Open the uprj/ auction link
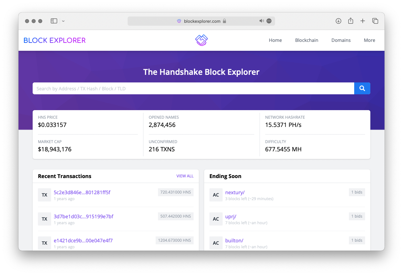Image resolution: width=403 pixels, height=275 pixels. point(231,216)
